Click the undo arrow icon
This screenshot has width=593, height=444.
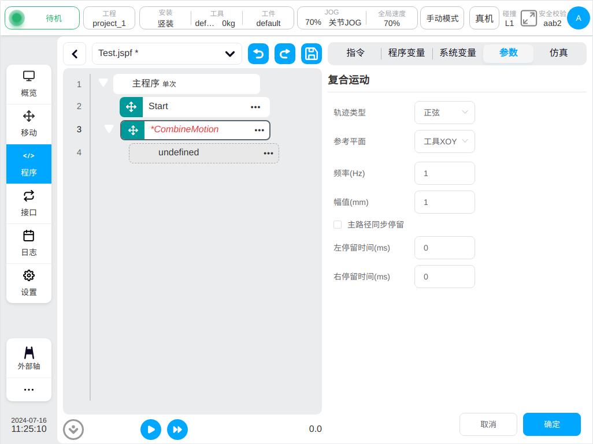point(258,54)
